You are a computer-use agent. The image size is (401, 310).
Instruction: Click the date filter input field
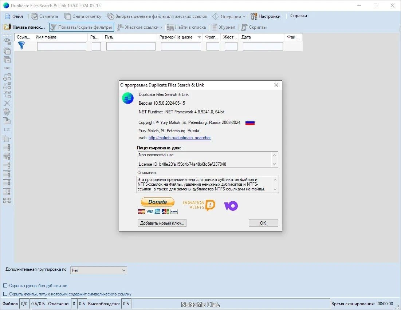(x=263, y=46)
